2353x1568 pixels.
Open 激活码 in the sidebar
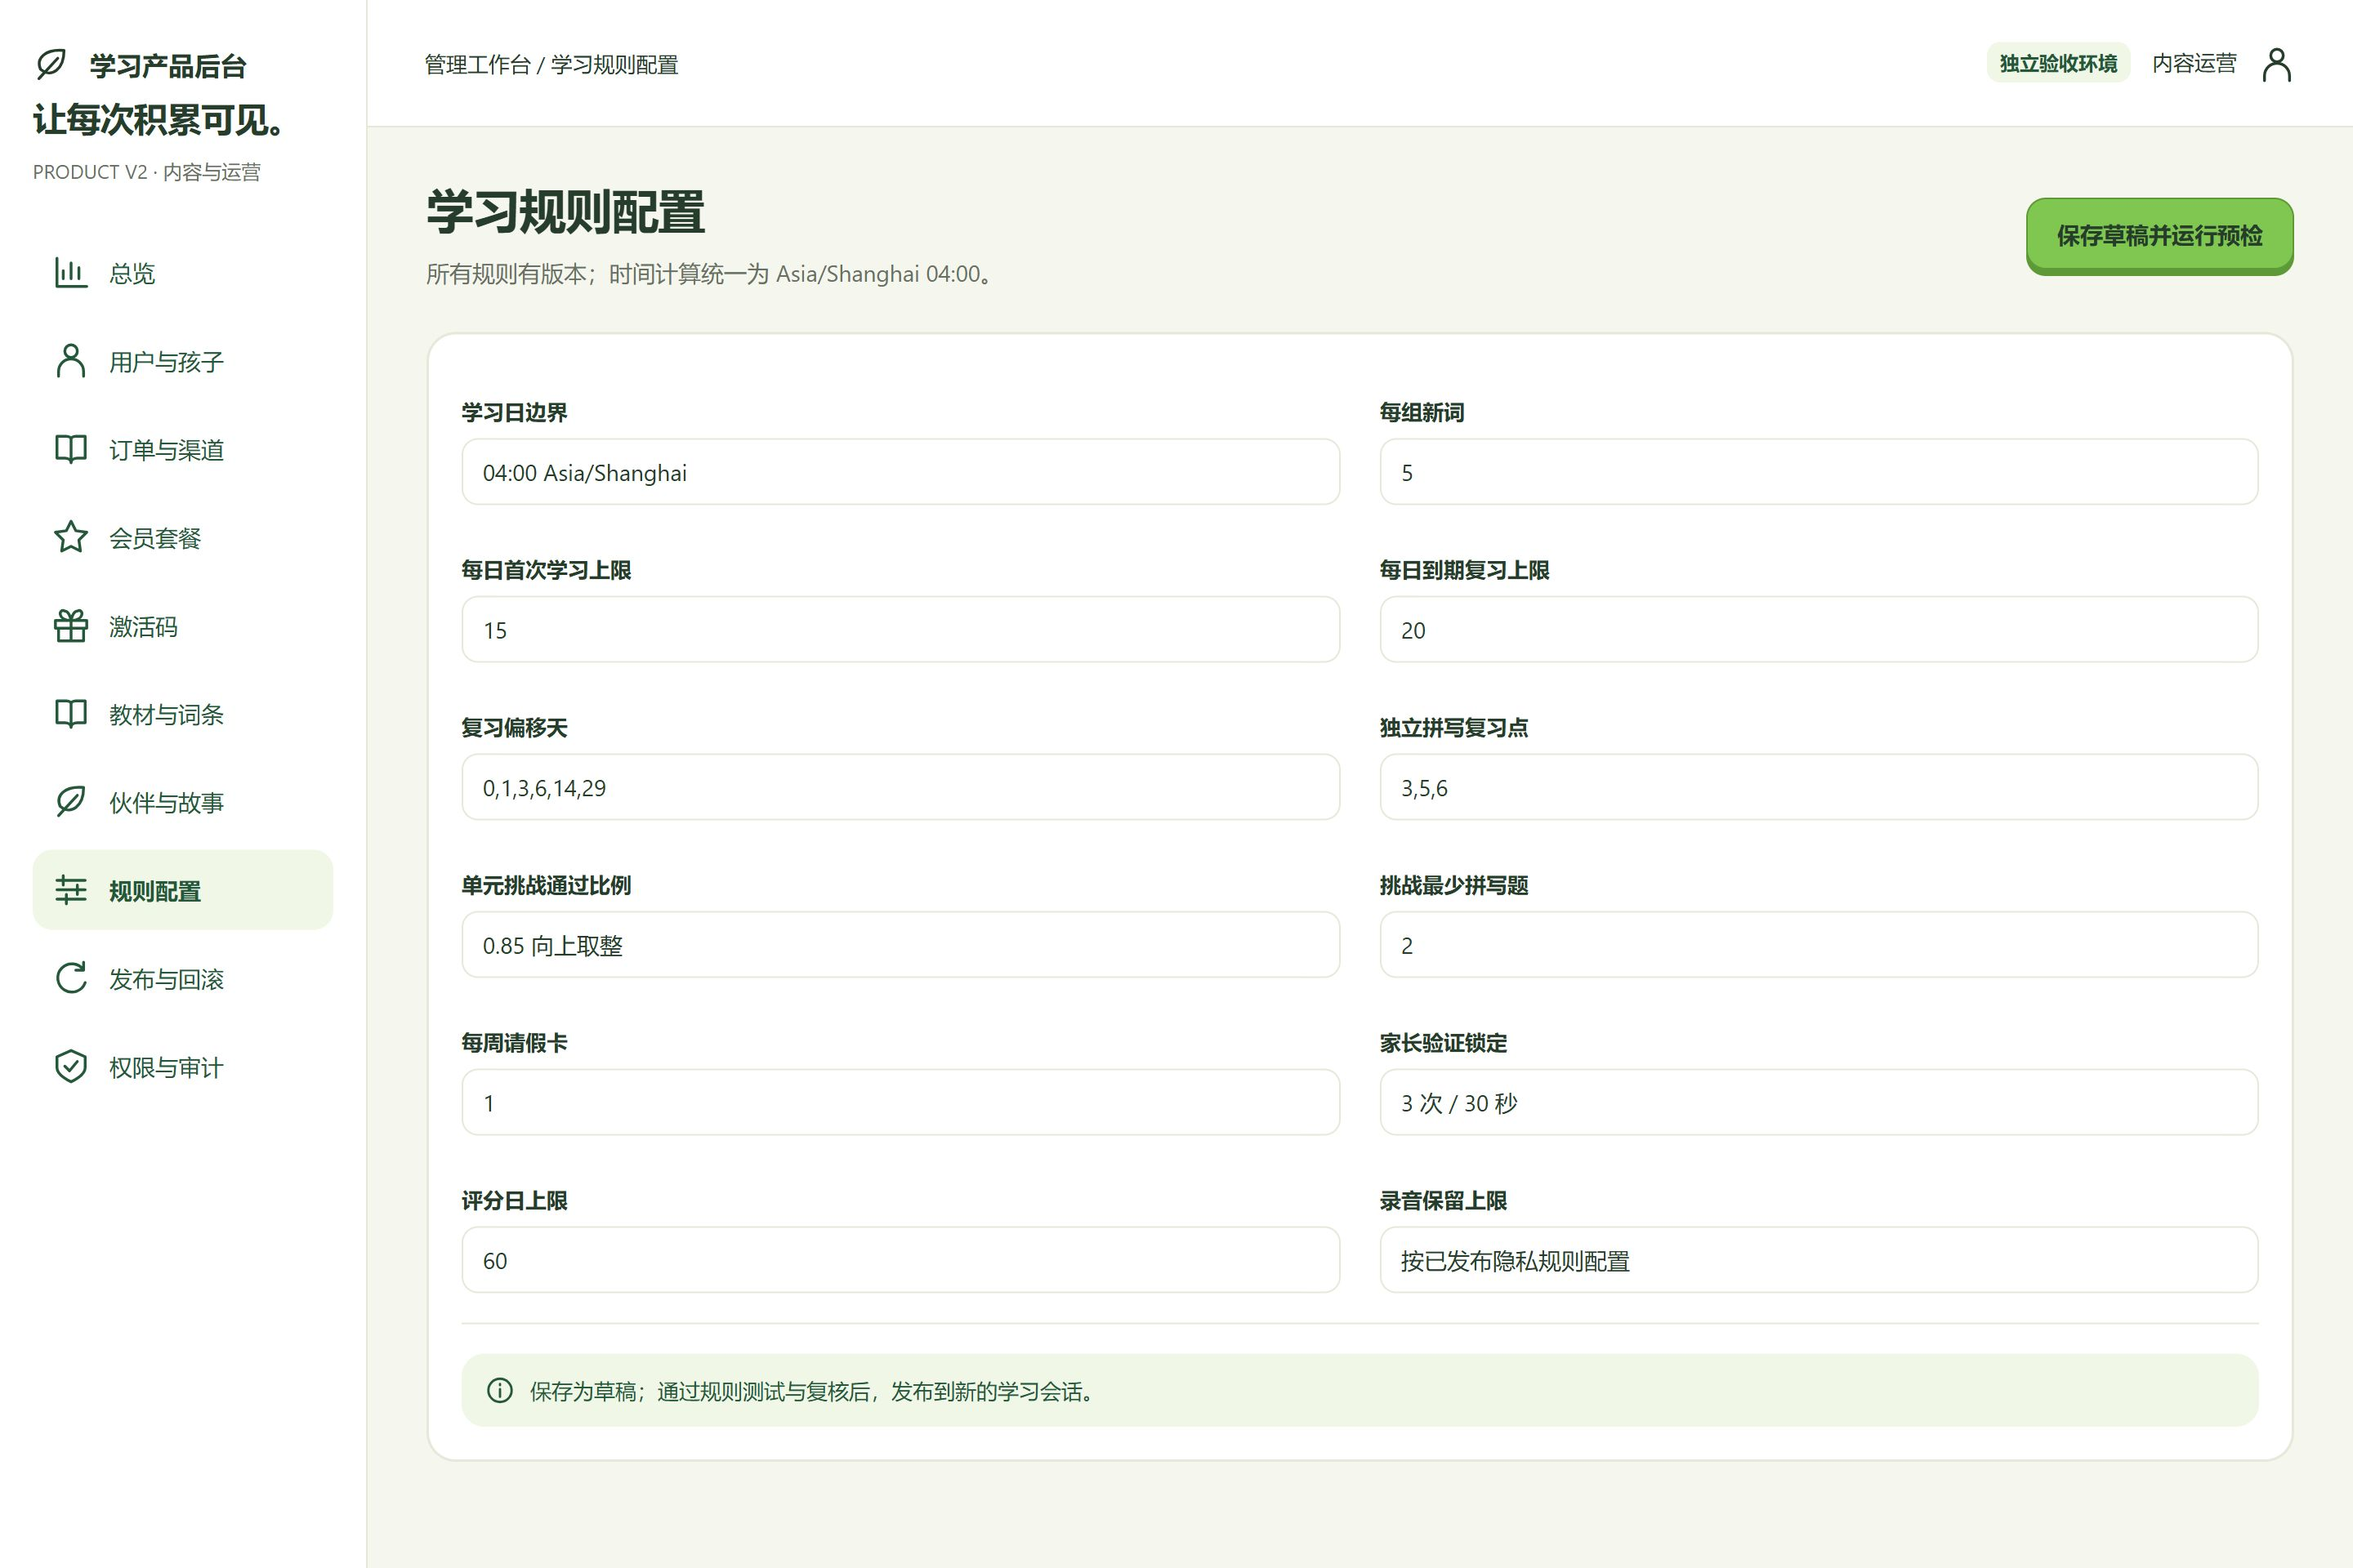click(x=183, y=626)
